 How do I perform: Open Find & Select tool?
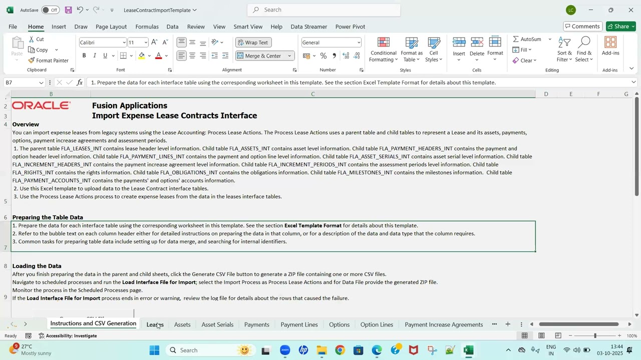click(584, 49)
